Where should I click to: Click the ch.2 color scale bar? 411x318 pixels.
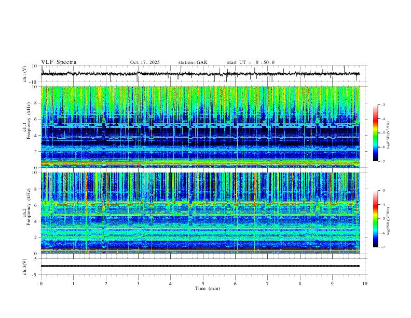[376, 219]
